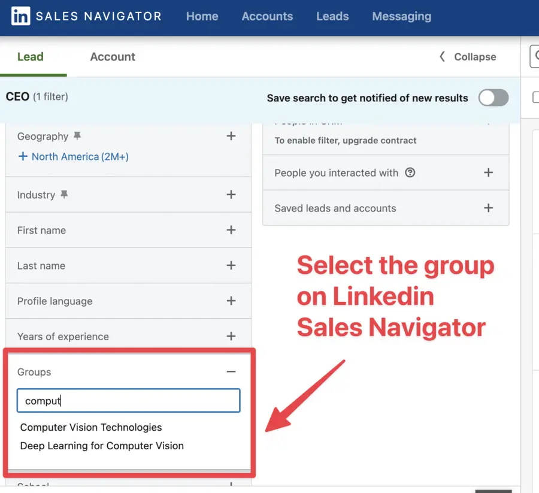
Task: Add a Last name filter with its plus icon
Action: click(x=231, y=265)
